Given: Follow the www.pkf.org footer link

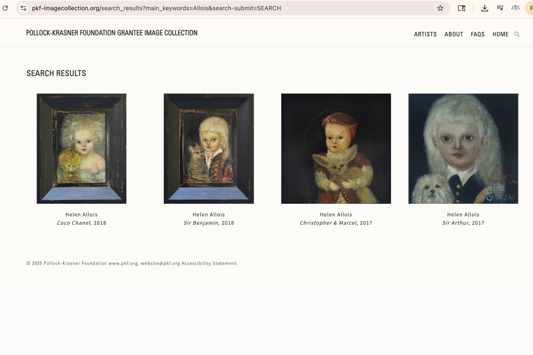Looking at the screenshot, I should (123, 263).
